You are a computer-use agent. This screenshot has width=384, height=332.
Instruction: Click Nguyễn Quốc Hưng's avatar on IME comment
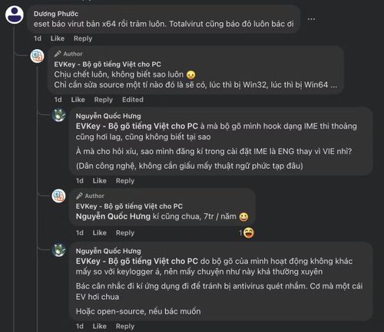(59, 115)
